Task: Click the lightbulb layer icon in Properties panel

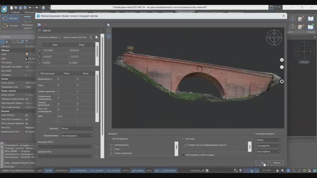Action: [27, 54]
